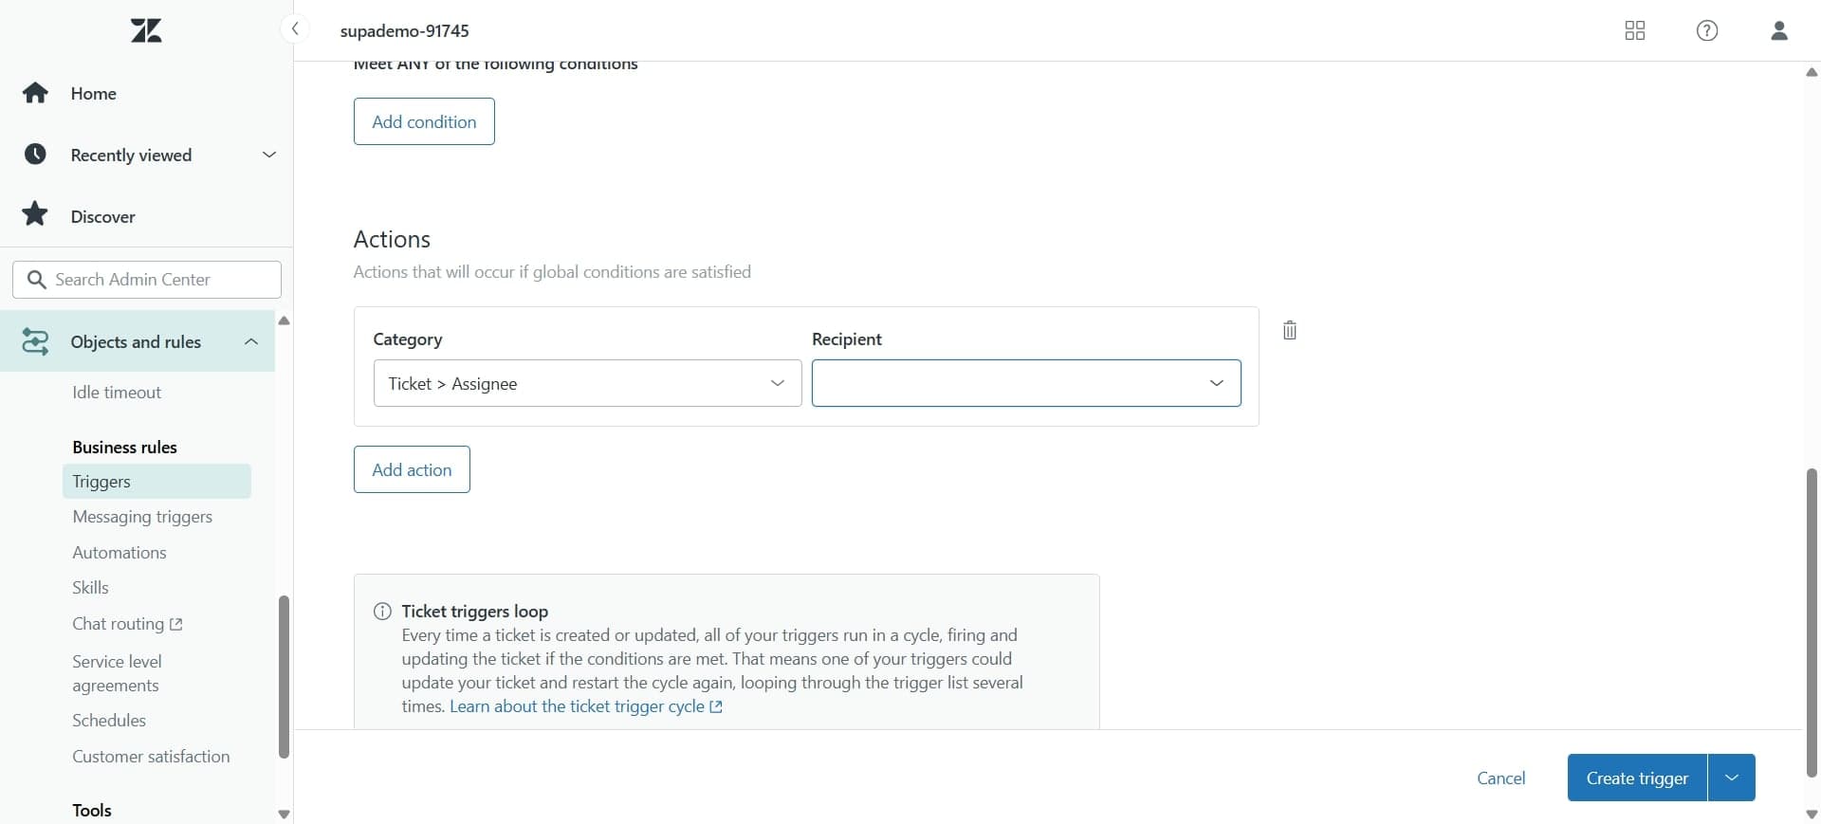The height and width of the screenshot is (824, 1821).
Task: Click the Discover star icon
Action: point(35,214)
